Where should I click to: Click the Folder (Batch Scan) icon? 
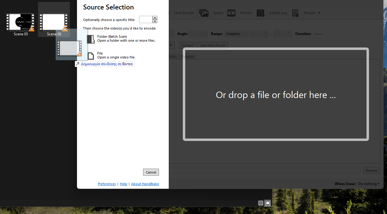[x=91, y=39]
